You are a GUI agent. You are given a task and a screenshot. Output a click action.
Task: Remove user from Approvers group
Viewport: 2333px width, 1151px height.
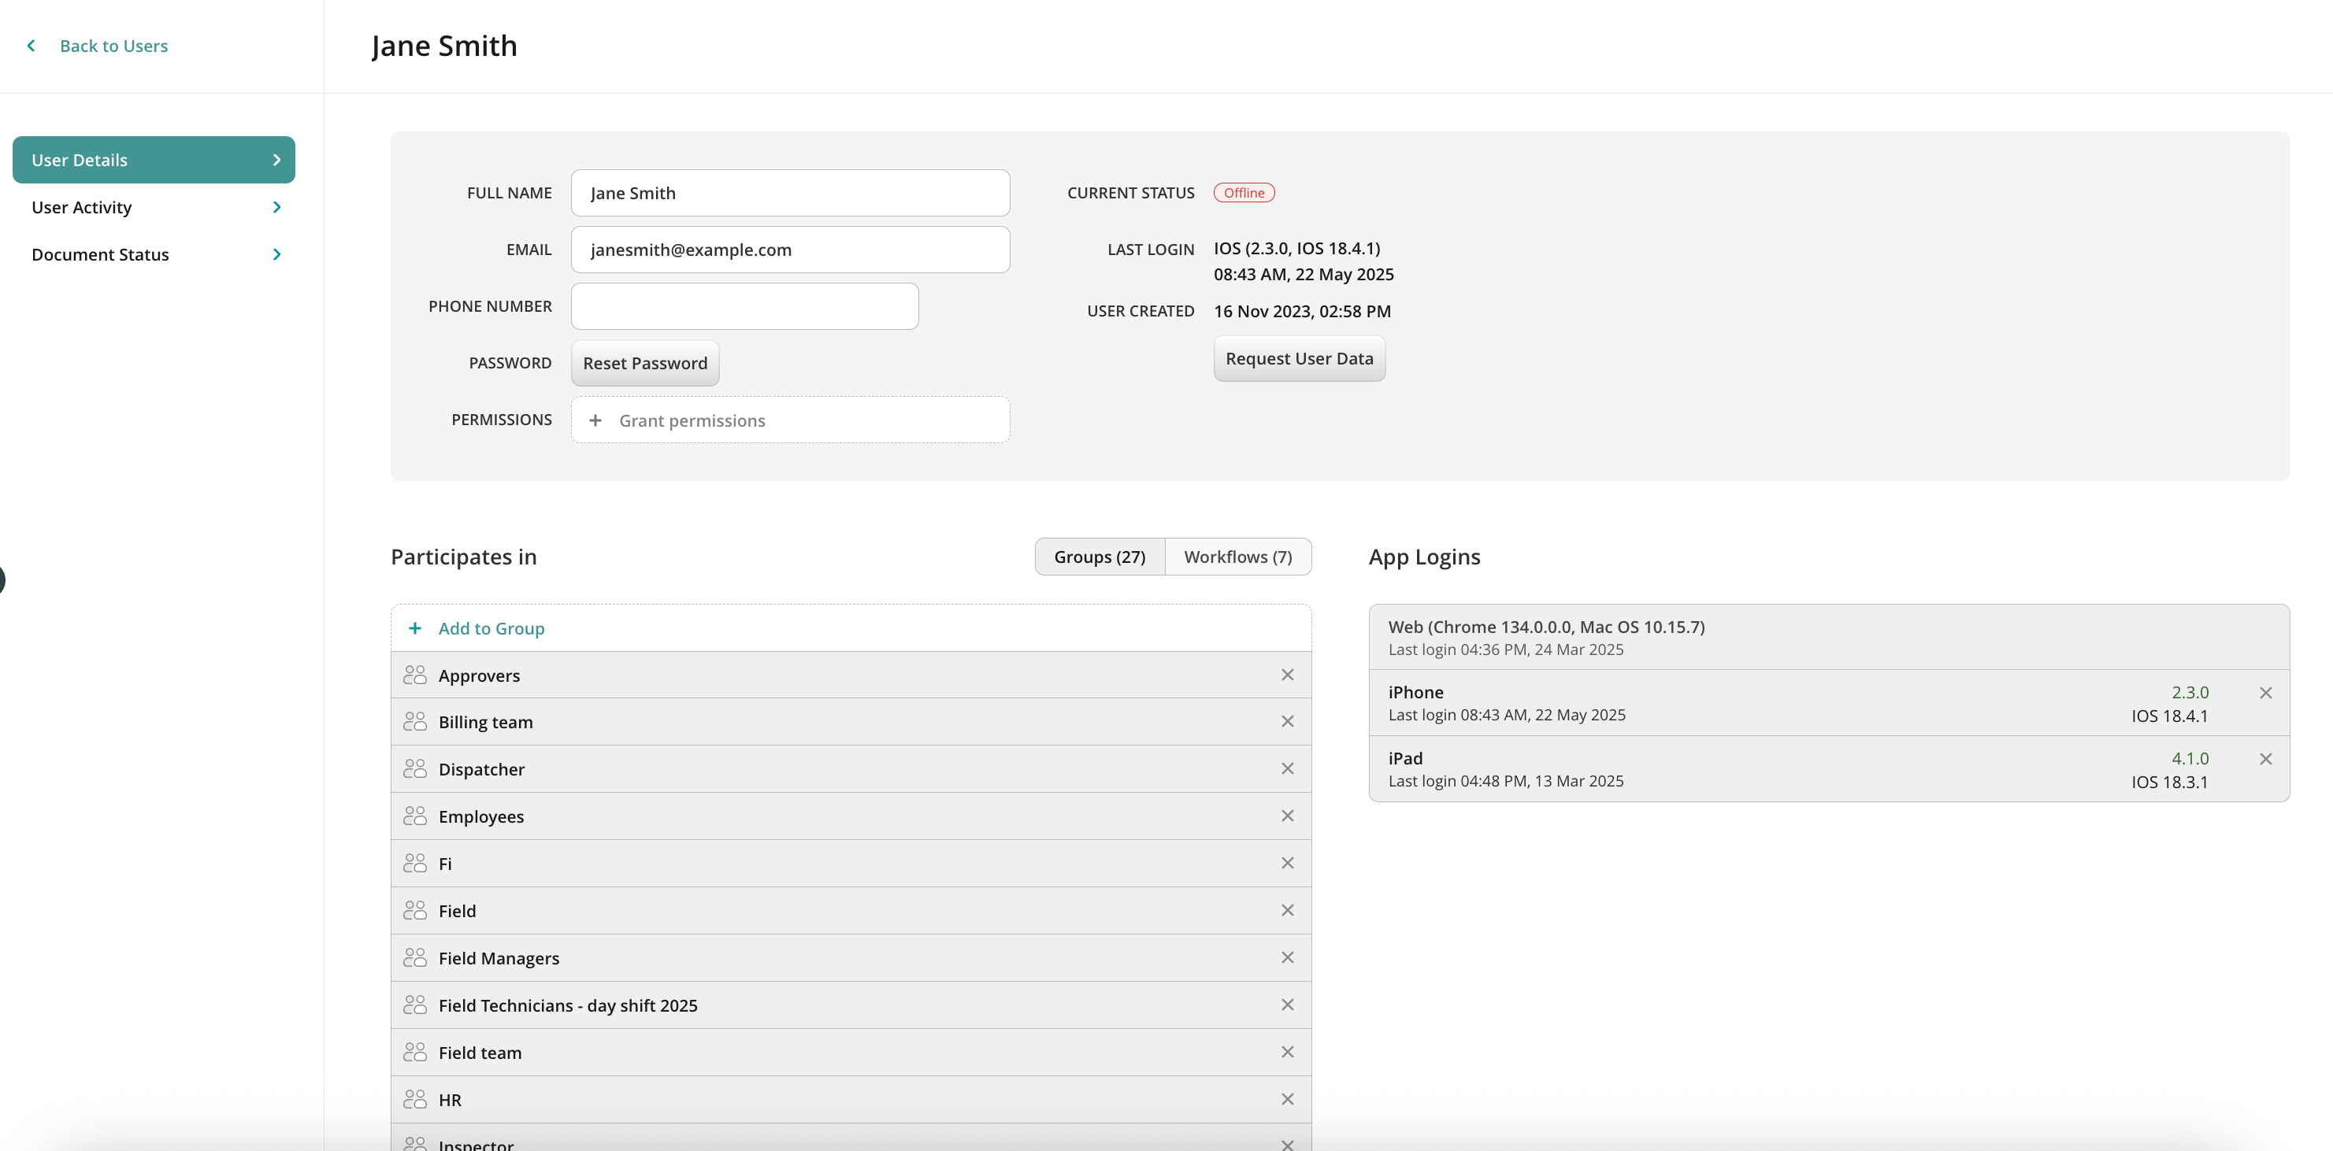(1287, 675)
